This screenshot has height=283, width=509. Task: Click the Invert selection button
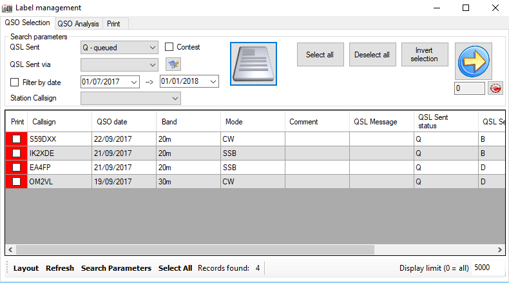pos(425,55)
